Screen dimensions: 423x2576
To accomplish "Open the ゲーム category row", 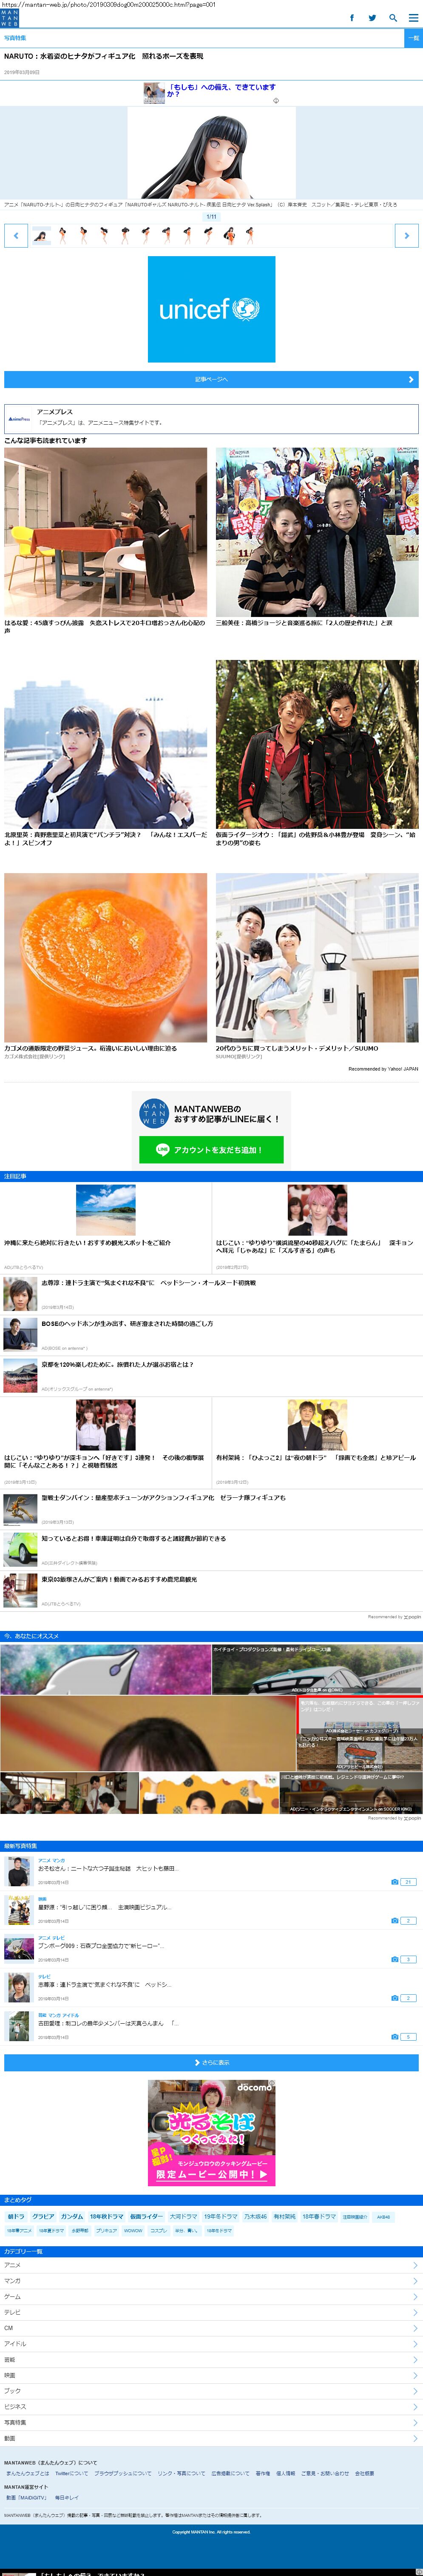I will tap(211, 2296).
